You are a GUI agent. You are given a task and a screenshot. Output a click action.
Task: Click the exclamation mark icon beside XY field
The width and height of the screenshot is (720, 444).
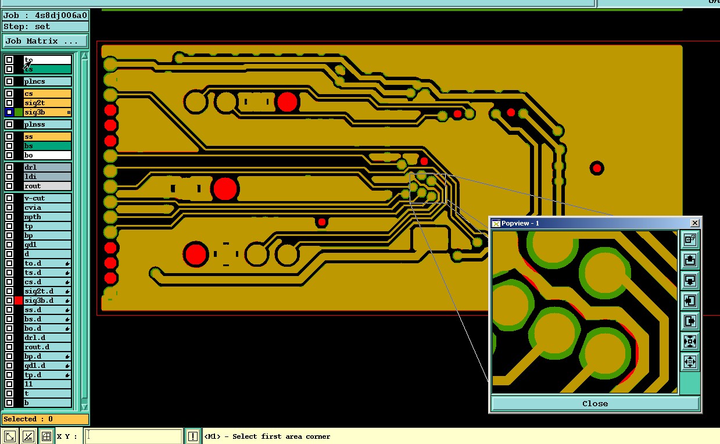click(x=193, y=436)
